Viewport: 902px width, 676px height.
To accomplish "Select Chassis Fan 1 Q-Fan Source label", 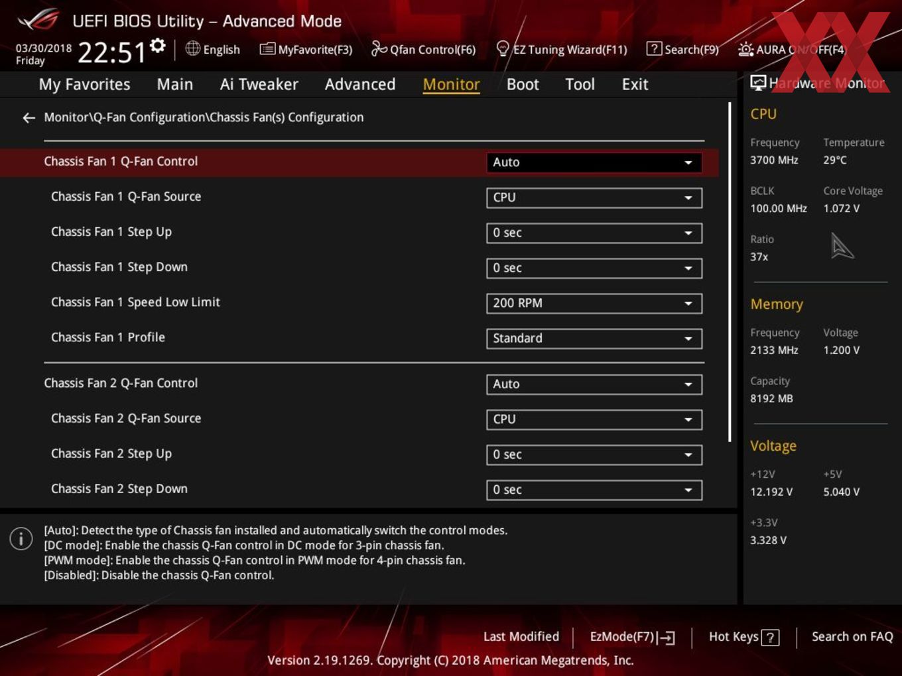I will (x=126, y=196).
